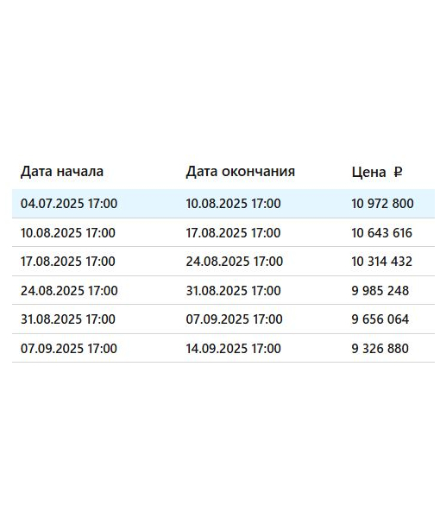Click end date 07.09.2025 17:00

click(235, 319)
